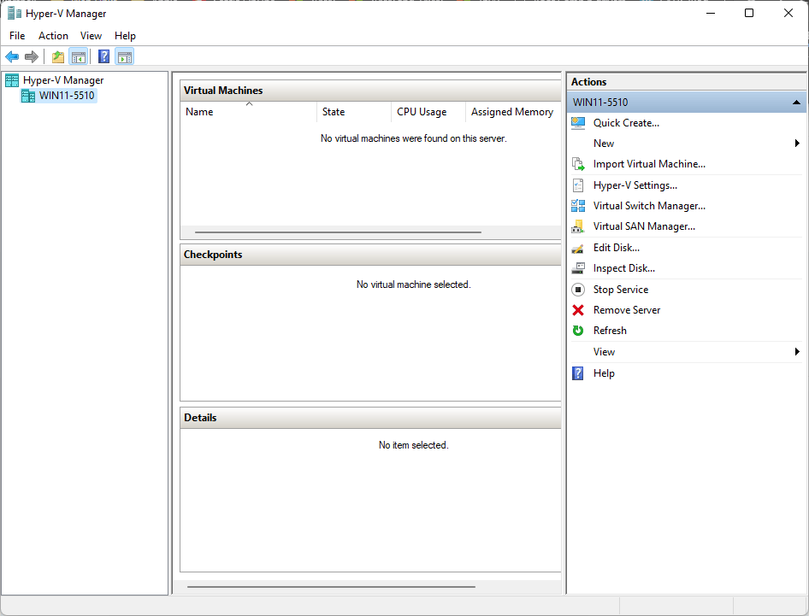Click the red X Remove Server icon
The height and width of the screenshot is (616, 809).
pos(578,310)
